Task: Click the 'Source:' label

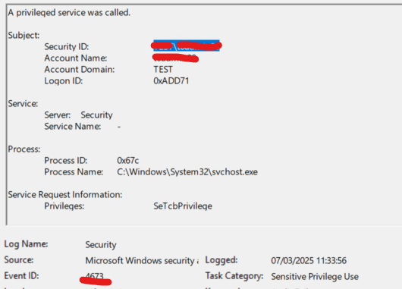Action: click(19, 260)
